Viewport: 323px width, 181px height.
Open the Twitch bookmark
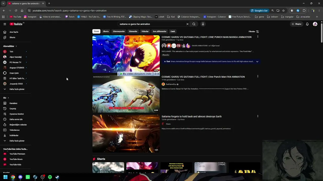point(70,17)
